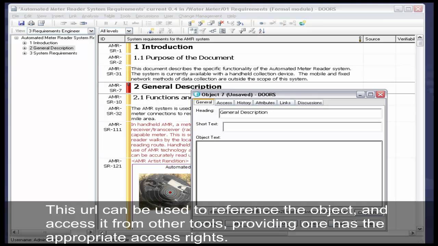
Task: Click the AMR Artist Rendition image
Action: pyautogui.click(x=165, y=191)
